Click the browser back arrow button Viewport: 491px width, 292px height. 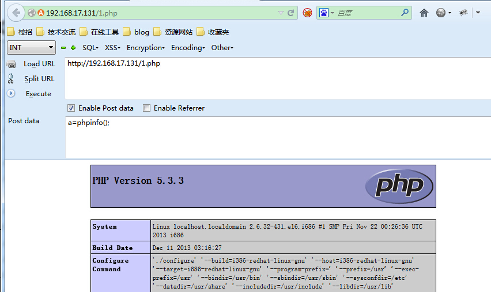(x=16, y=13)
